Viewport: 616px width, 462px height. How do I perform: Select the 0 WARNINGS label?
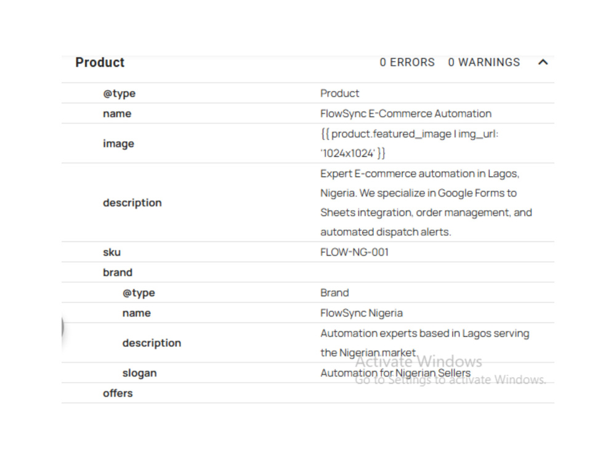484,62
